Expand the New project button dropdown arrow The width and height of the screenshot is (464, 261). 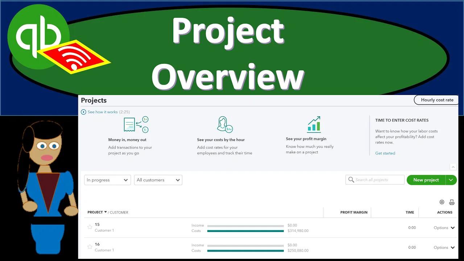point(451,179)
